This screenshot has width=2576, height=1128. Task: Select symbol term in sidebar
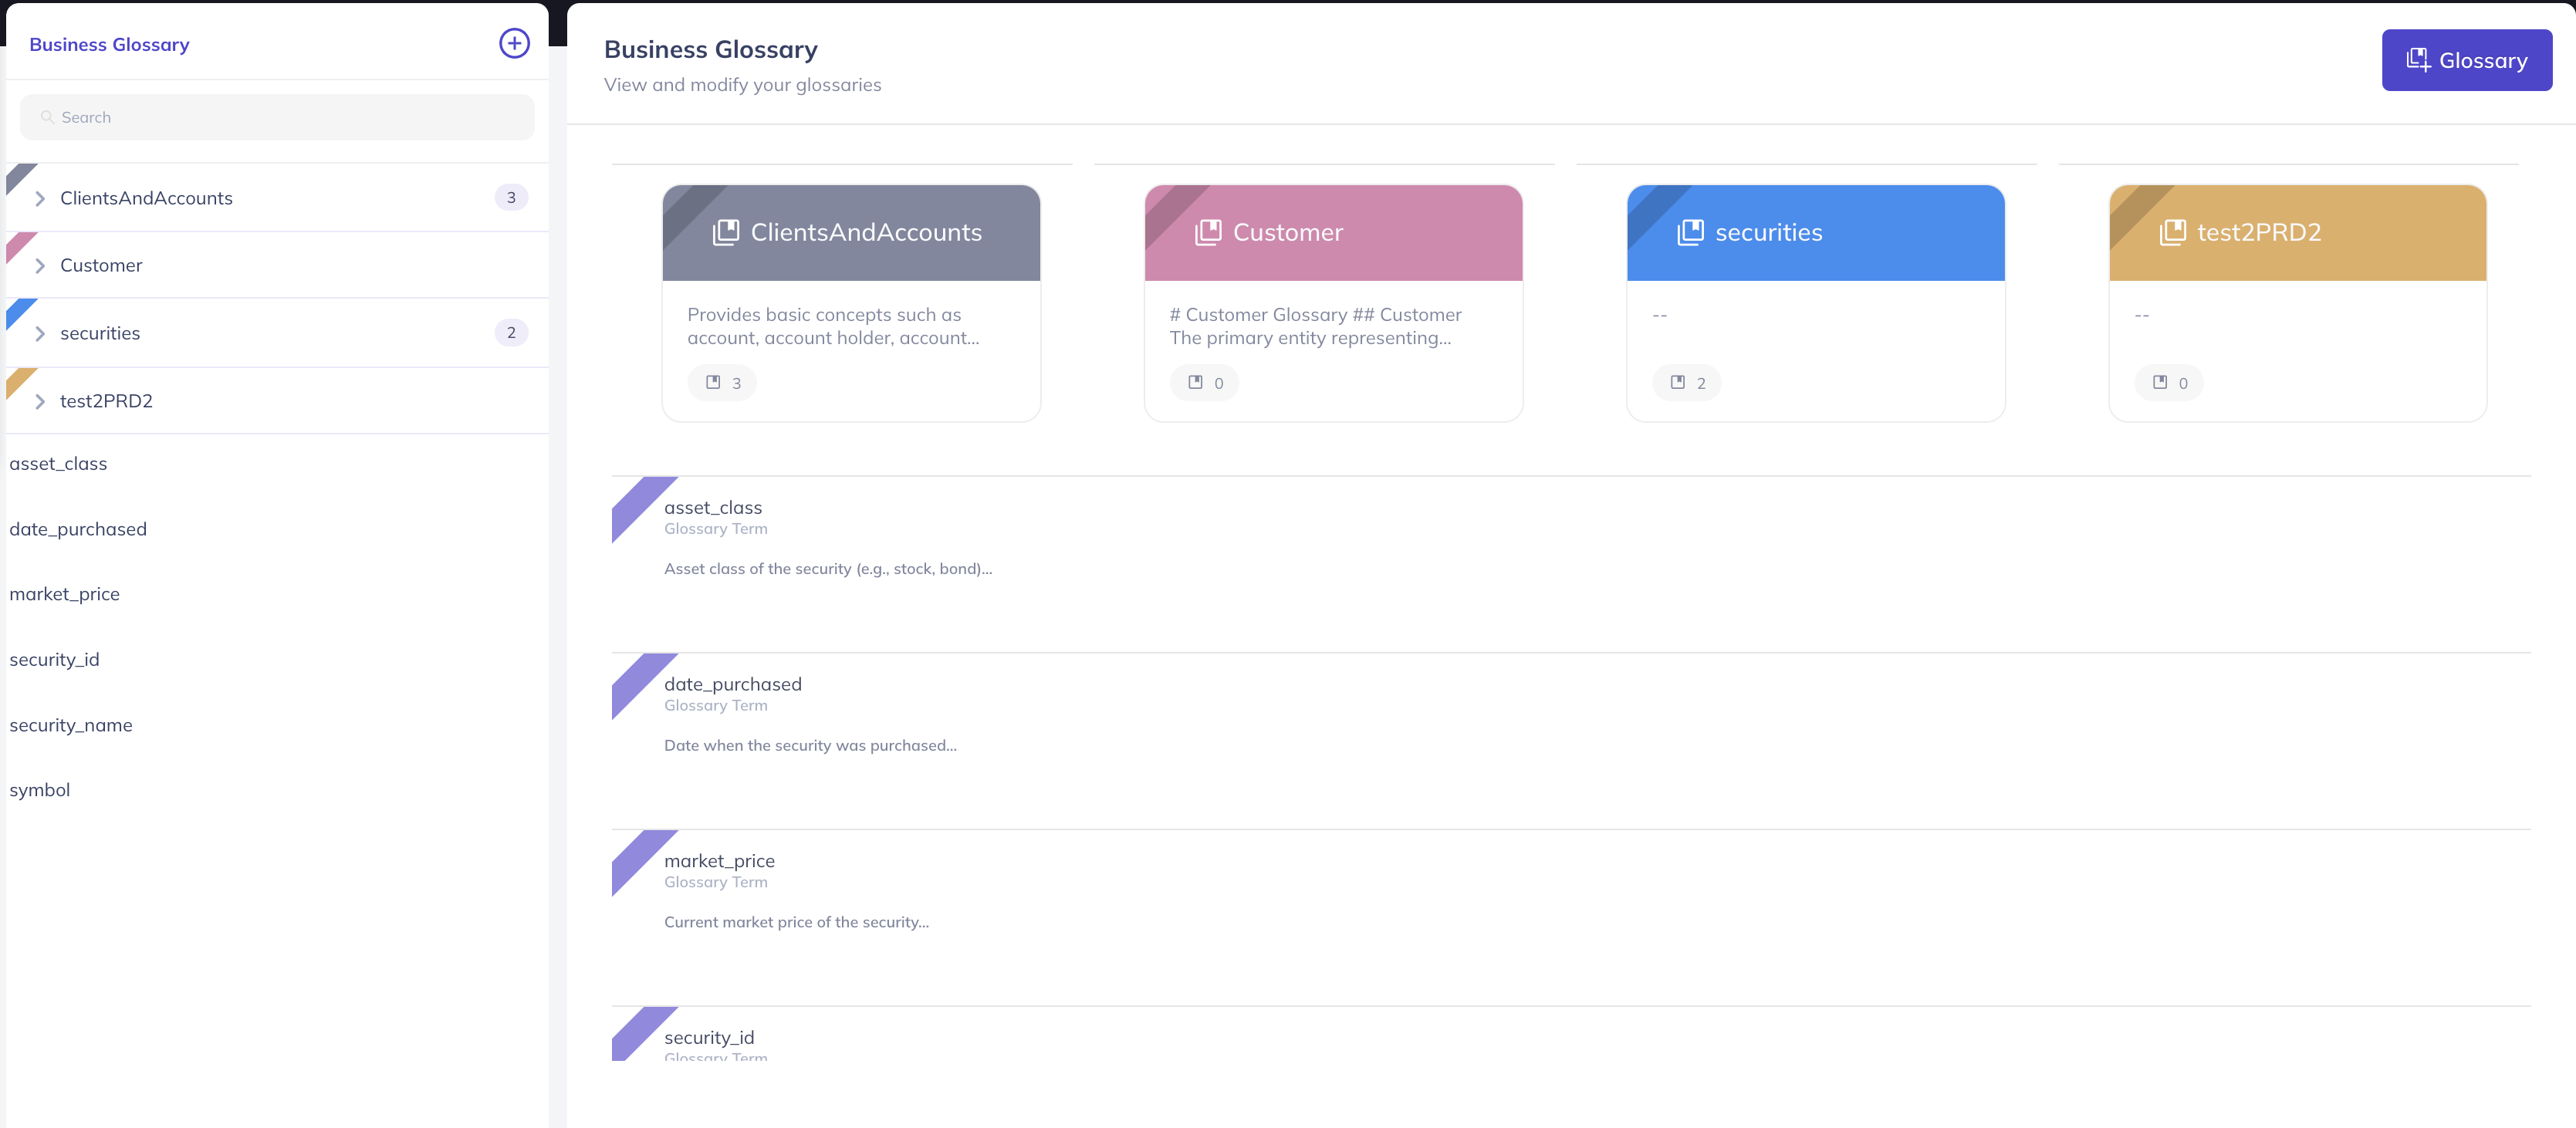[39, 790]
